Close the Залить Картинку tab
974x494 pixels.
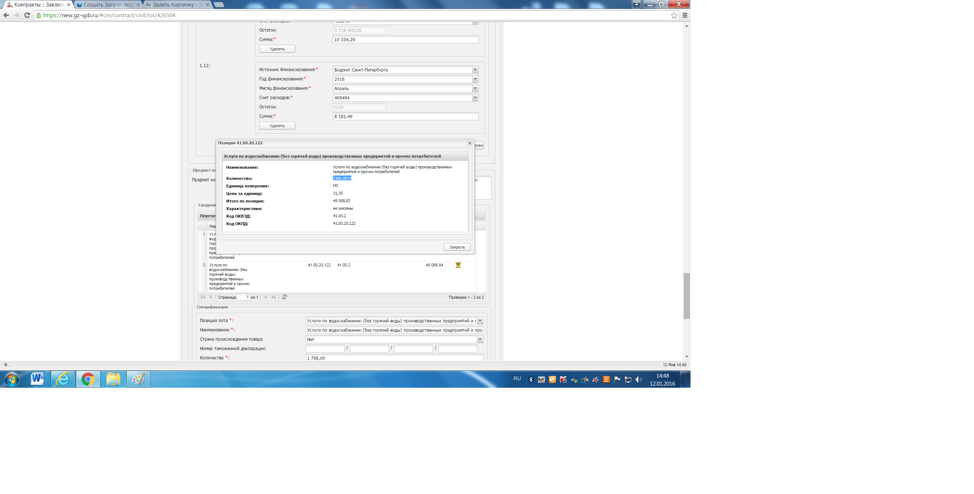point(208,5)
